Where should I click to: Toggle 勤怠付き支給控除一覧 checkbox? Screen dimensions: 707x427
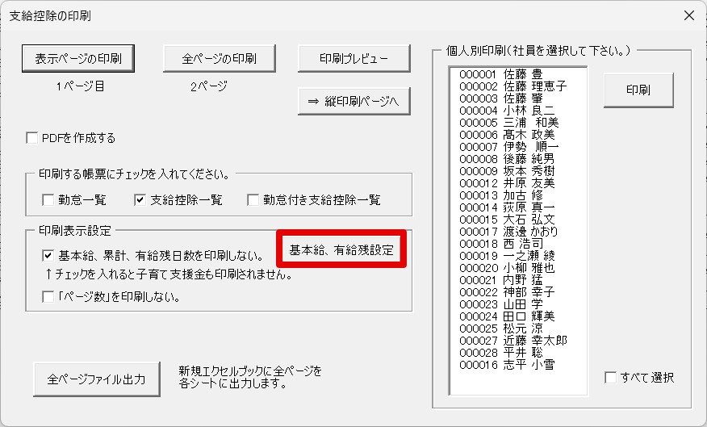pyautogui.click(x=253, y=199)
